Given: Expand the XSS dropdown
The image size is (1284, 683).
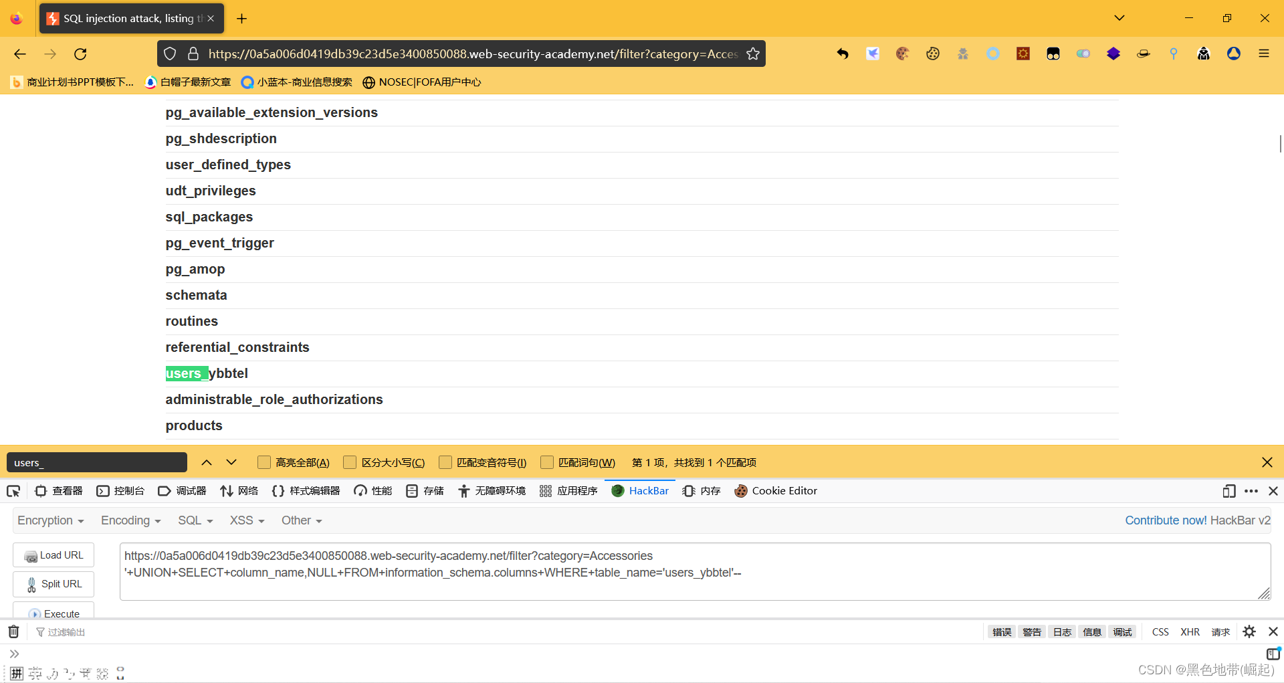Looking at the screenshot, I should pos(247,520).
